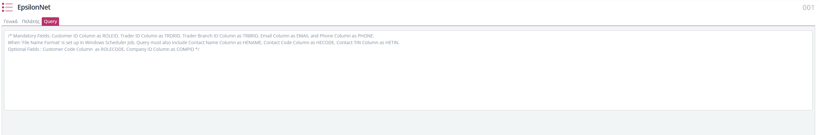Open the hamburger menu icon beside EpsilonNet
Screen dimensions: 819x135
7,7
